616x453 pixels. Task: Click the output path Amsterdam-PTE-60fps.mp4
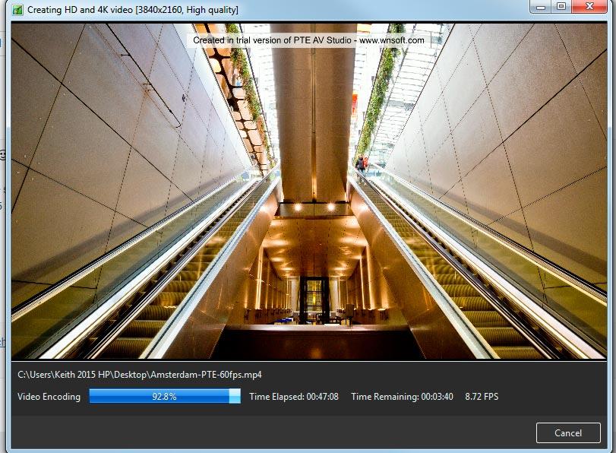point(140,375)
